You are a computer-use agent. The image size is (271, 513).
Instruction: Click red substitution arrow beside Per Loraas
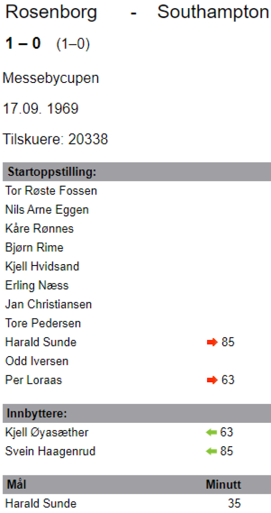coord(212,380)
